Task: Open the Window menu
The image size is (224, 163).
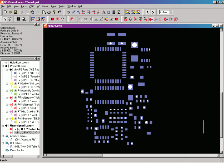Action: click(x=72, y=6)
